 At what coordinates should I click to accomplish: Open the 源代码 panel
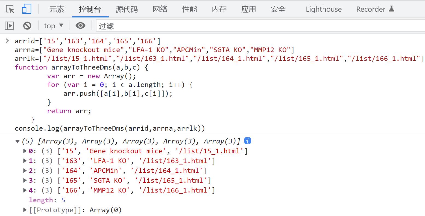pyautogui.click(x=127, y=9)
